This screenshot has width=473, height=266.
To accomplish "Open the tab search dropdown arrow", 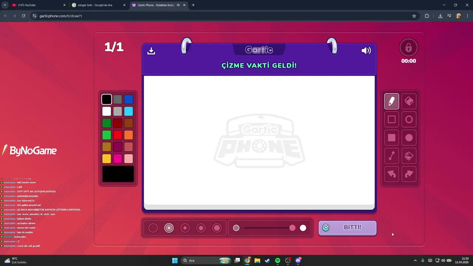I will (5, 5).
